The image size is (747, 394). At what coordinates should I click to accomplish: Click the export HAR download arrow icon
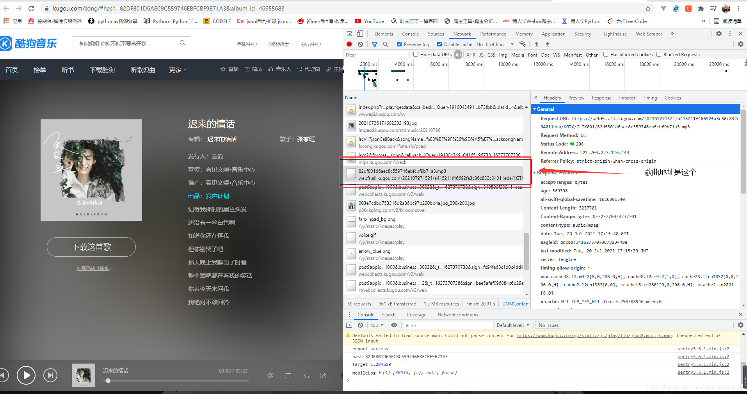(x=548, y=44)
